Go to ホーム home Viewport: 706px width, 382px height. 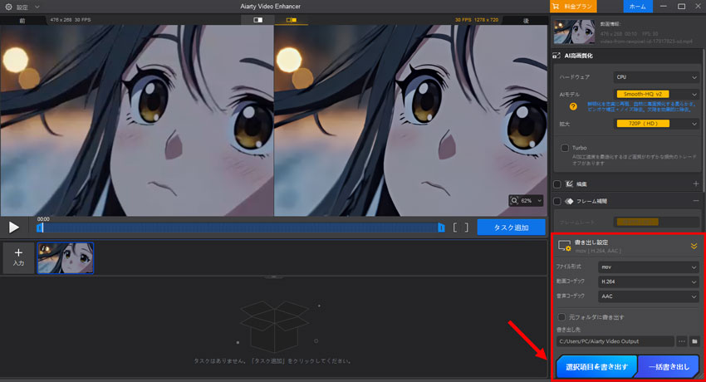coord(638,7)
